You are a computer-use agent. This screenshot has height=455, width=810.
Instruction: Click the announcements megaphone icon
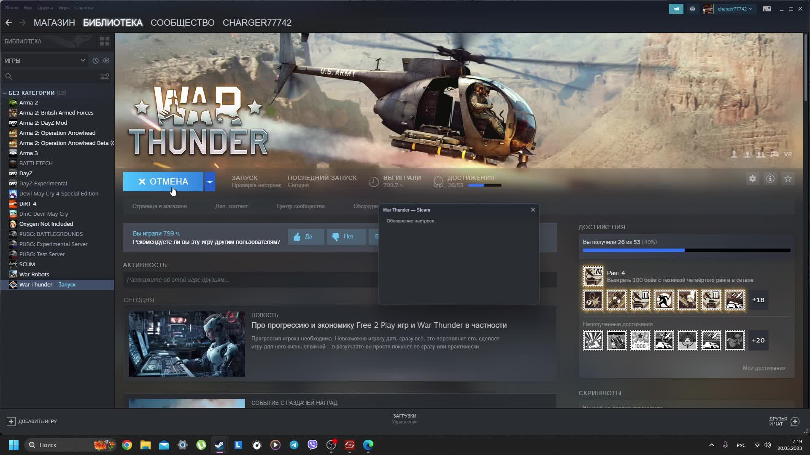click(x=676, y=9)
